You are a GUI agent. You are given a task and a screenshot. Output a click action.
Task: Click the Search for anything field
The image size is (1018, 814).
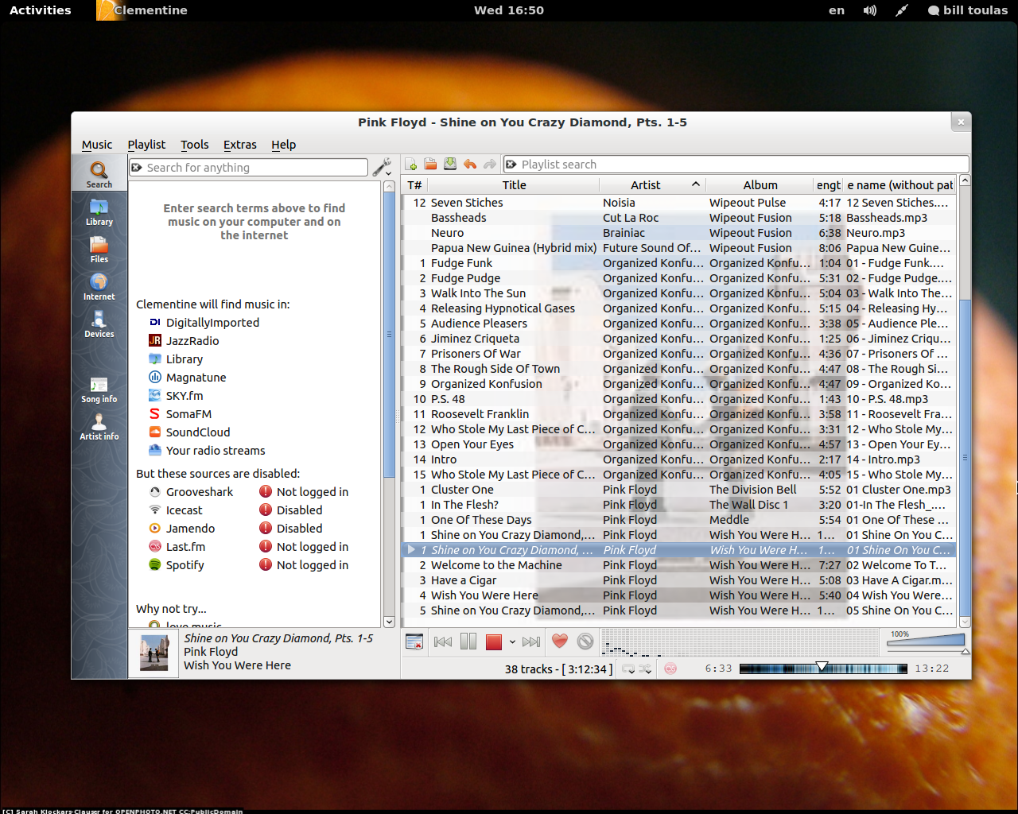coord(248,168)
